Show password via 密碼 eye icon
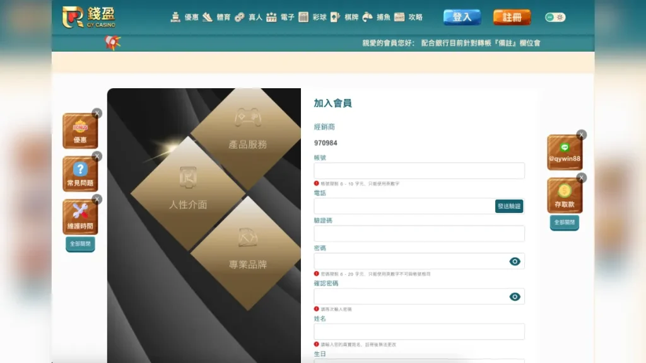Viewport: 646px width, 363px height. (515, 262)
